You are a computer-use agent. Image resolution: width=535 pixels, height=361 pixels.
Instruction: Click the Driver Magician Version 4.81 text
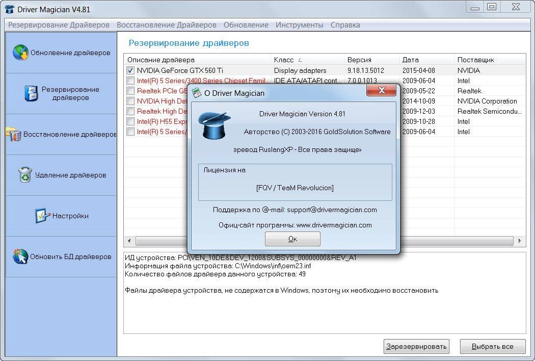(302, 114)
